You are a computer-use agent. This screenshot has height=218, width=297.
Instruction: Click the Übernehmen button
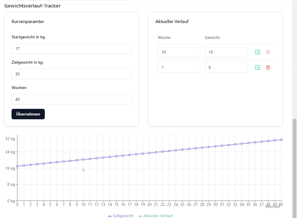click(28, 114)
